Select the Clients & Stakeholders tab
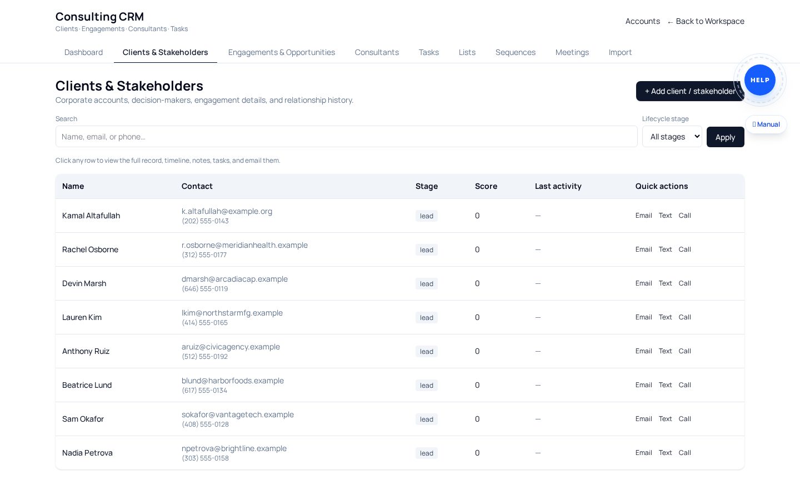 pyautogui.click(x=166, y=52)
